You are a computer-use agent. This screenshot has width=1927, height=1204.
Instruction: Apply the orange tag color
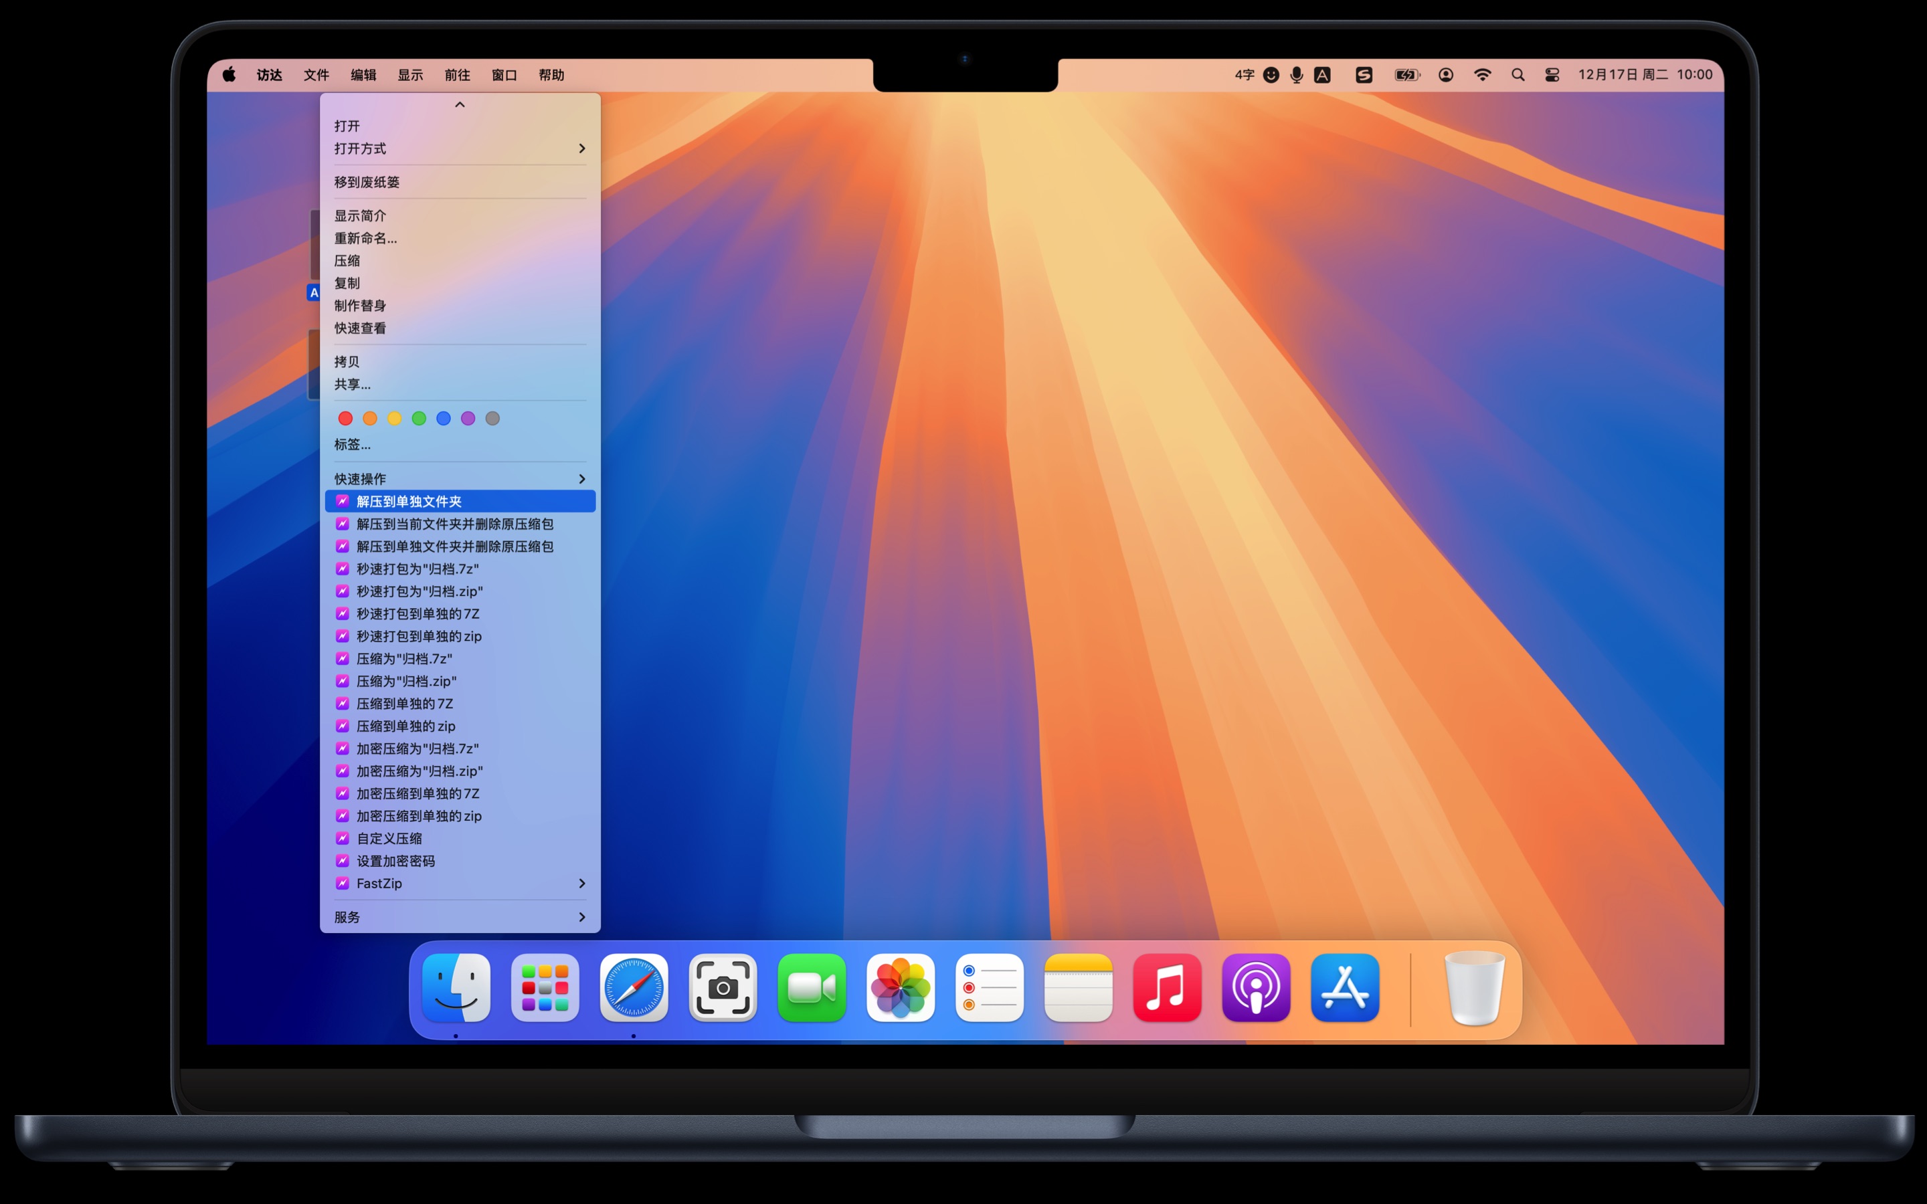(370, 419)
